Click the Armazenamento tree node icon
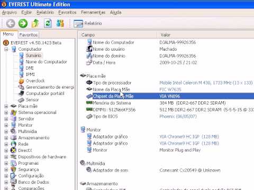 point(13,138)
